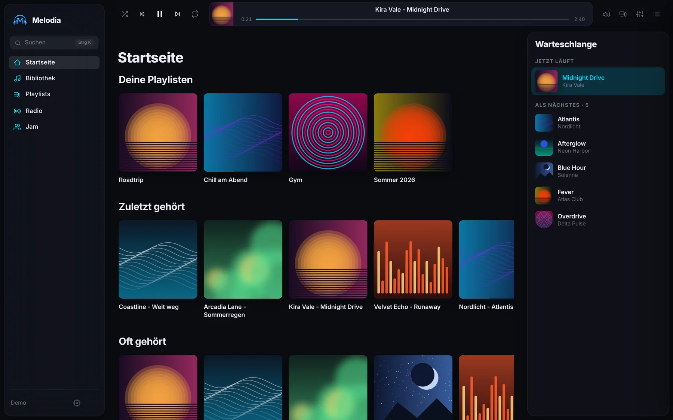This screenshot has height=420, width=673.
Task: Click the Roadtrip playlist title
Action: (131, 180)
